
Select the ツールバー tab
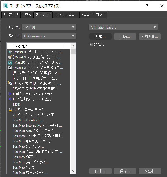(43, 15)
